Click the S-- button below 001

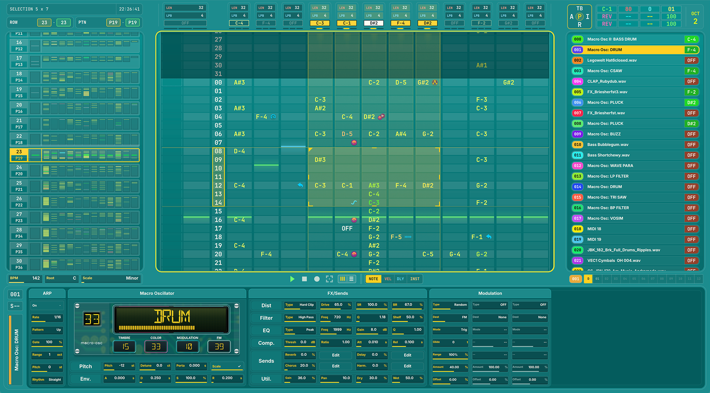(15, 306)
